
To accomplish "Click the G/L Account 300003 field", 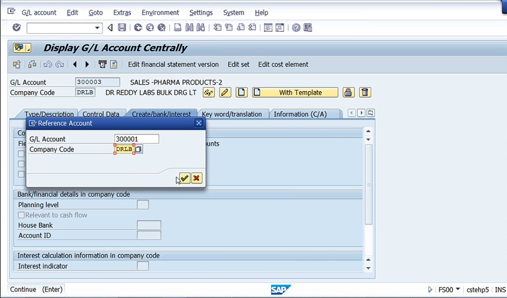I will point(97,82).
